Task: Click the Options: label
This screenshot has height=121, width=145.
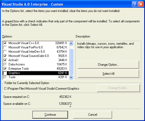Action: click(x=7, y=36)
